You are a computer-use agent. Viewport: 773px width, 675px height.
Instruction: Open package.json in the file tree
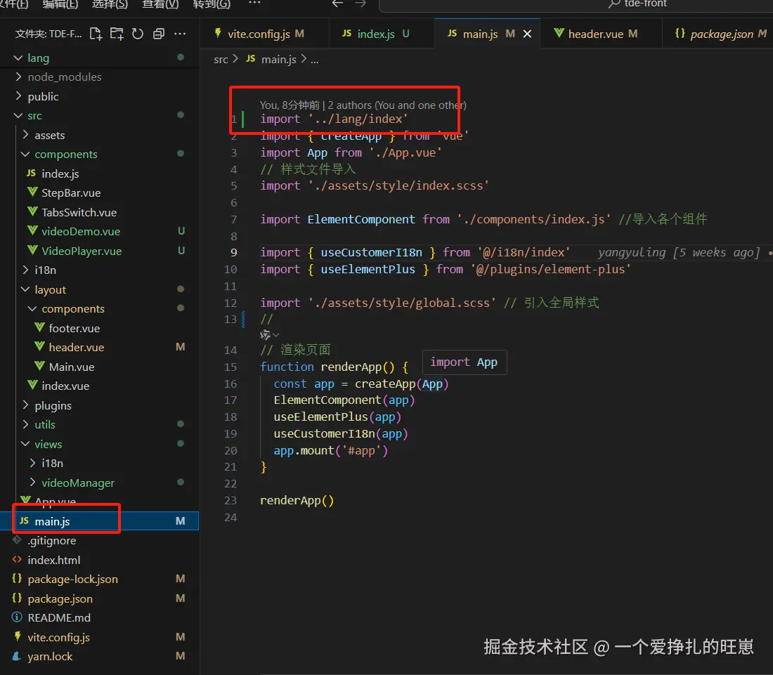pos(100,598)
